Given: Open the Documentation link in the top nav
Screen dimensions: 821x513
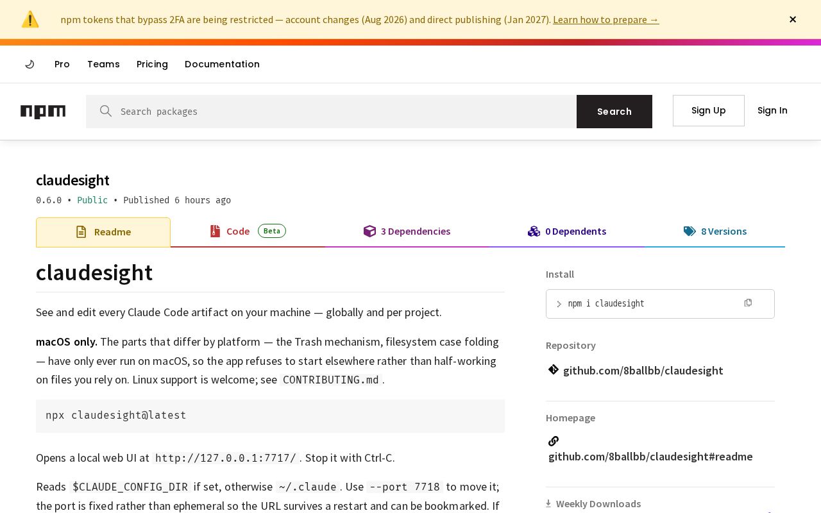Looking at the screenshot, I should click(222, 64).
